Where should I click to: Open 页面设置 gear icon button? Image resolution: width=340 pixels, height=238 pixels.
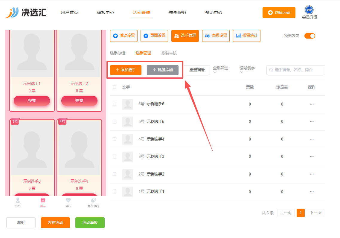pyautogui.click(x=154, y=36)
